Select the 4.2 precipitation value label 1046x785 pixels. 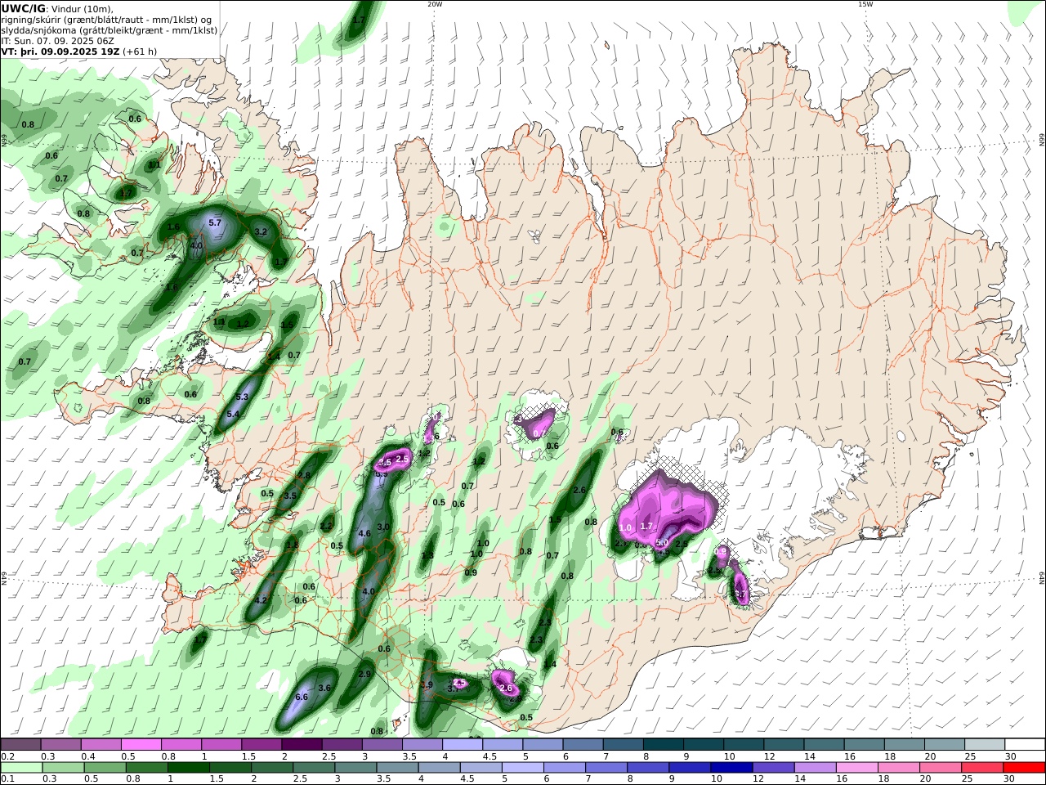pyautogui.click(x=261, y=601)
